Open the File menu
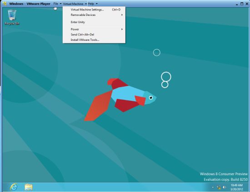This screenshot has height=192, width=250. click(x=55, y=4)
